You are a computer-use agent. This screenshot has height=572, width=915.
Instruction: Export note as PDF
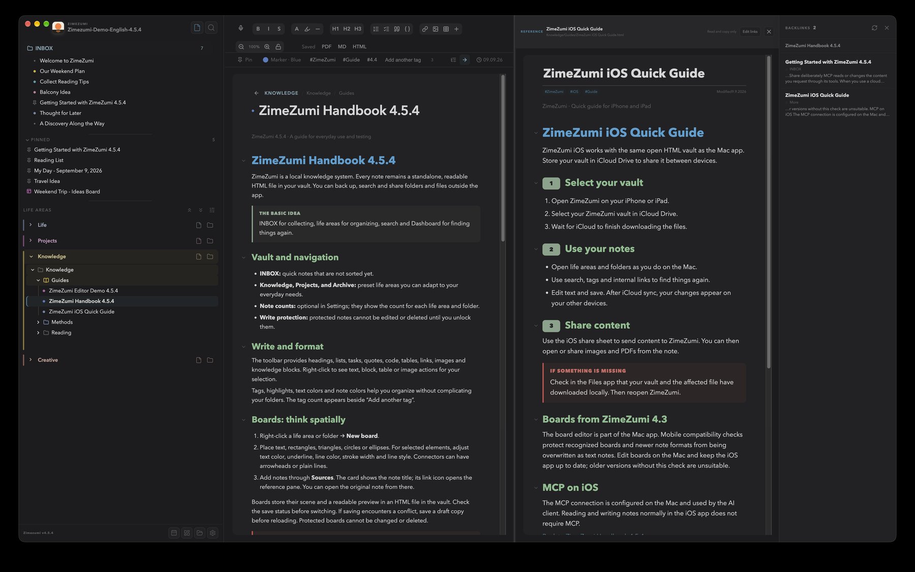[x=326, y=46]
